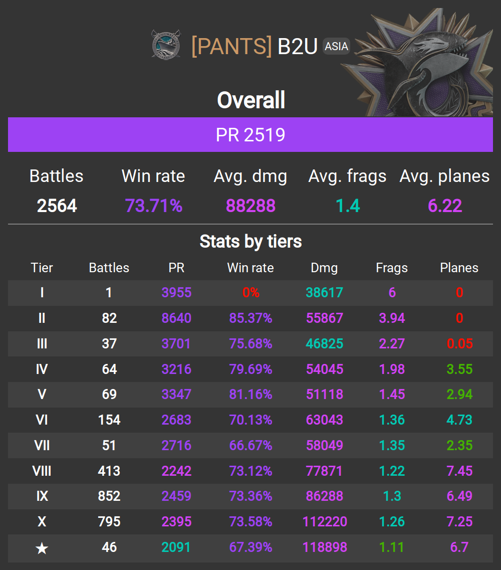Screen dimensions: 501x570
Task: Click the purple PR 2519 bar
Action: coord(250,135)
